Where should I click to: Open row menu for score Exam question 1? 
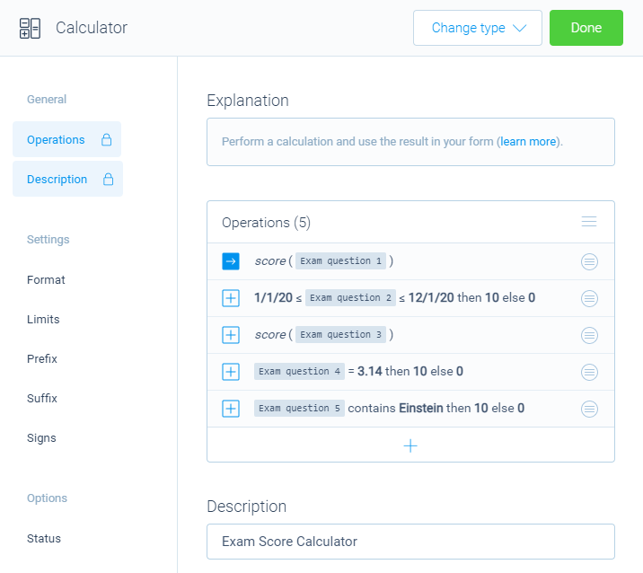(589, 261)
